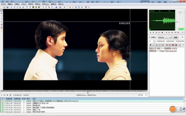Toggle the green link sliders button

[x=181, y=29]
